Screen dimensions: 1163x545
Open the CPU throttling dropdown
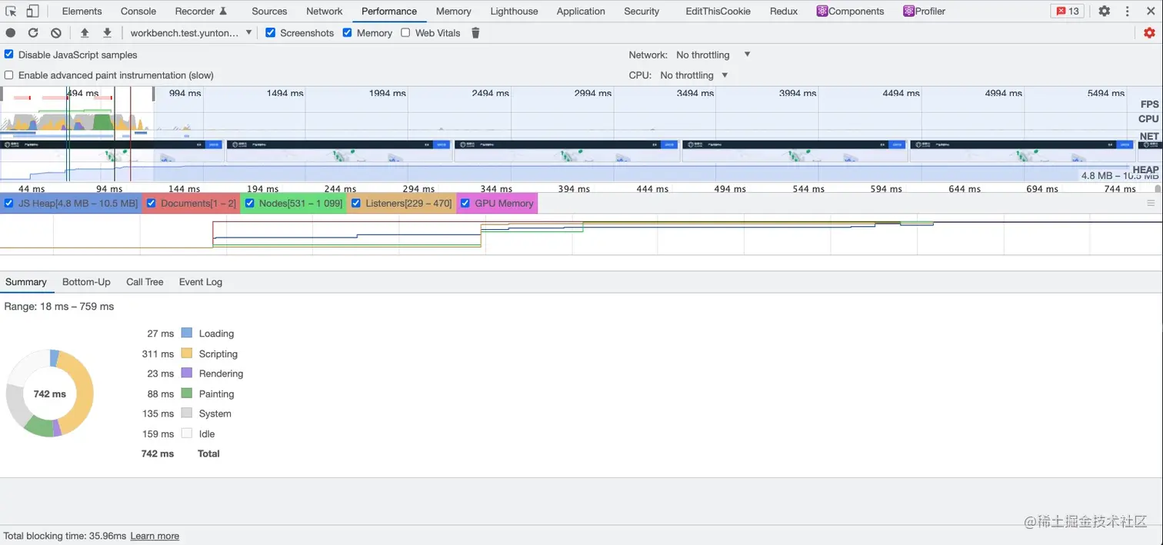tap(694, 75)
